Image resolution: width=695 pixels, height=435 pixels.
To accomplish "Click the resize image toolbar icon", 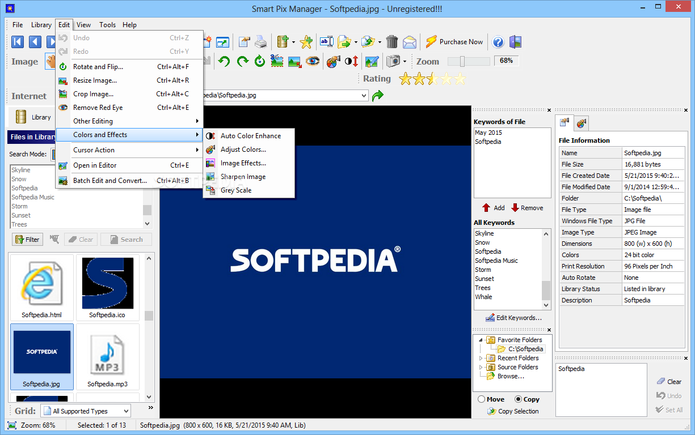I will point(294,61).
